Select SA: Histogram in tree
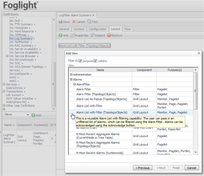The height and width of the screenshot is (176, 204). (19, 28)
